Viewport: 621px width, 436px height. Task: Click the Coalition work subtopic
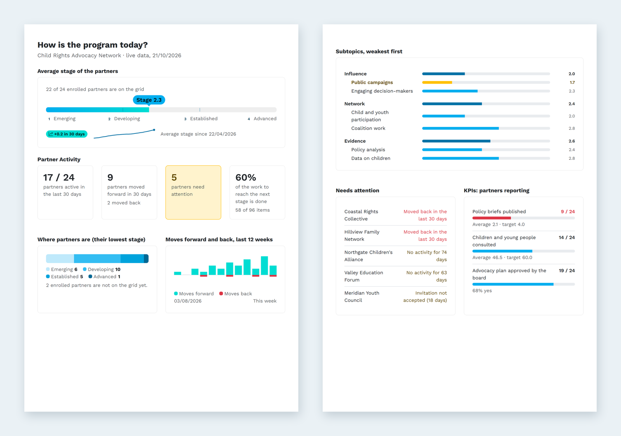point(460,128)
